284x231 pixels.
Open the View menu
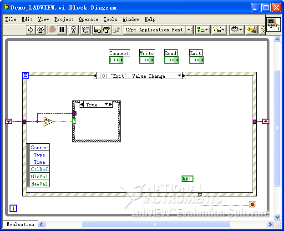click(44, 20)
